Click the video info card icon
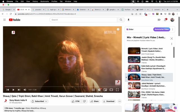The height and width of the screenshot is (112, 180). pos(118,29)
